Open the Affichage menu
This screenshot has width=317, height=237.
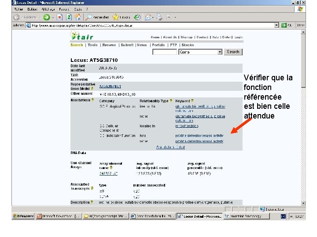pyautogui.click(x=48, y=9)
